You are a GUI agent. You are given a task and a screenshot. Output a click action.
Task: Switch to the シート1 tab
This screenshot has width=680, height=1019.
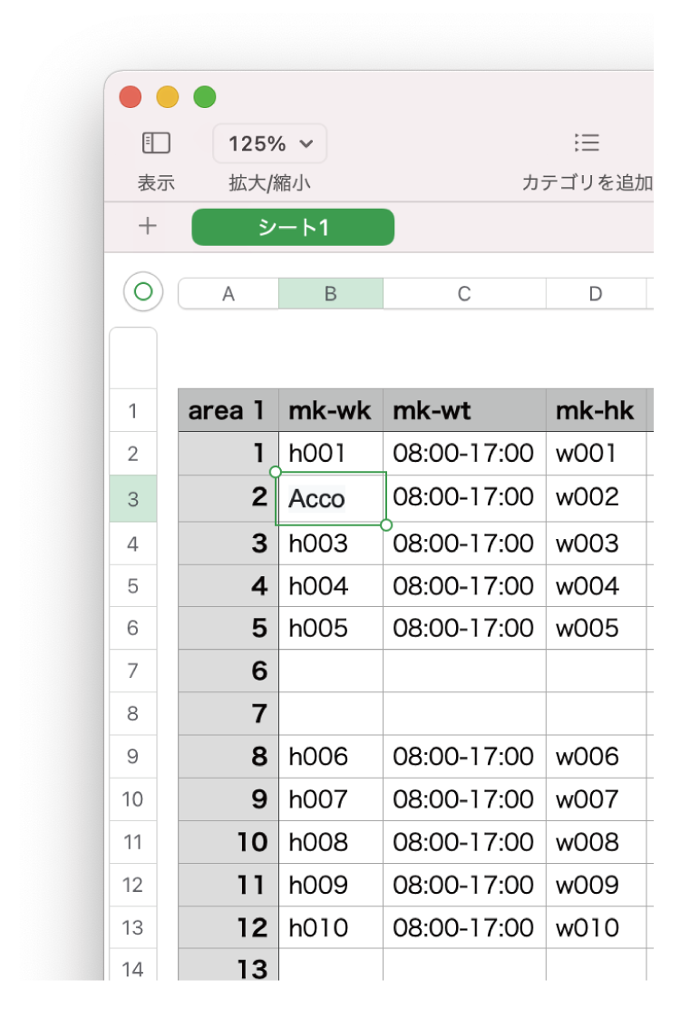coord(293,228)
